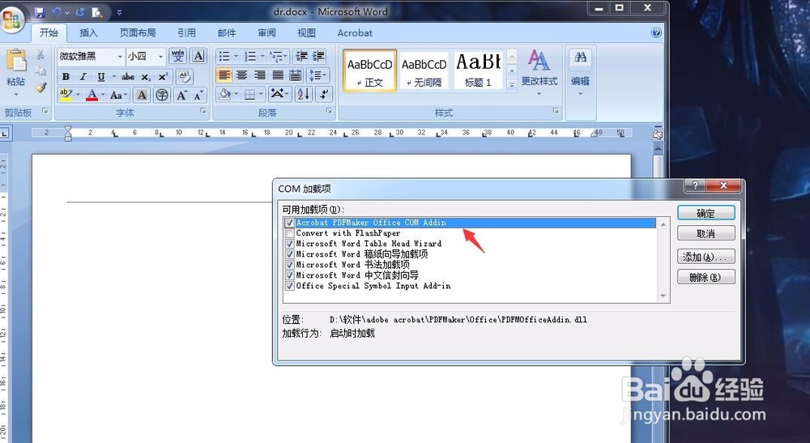The height and width of the screenshot is (443, 810).
Task: Switch to the 页面布局 tab
Action: point(138,32)
